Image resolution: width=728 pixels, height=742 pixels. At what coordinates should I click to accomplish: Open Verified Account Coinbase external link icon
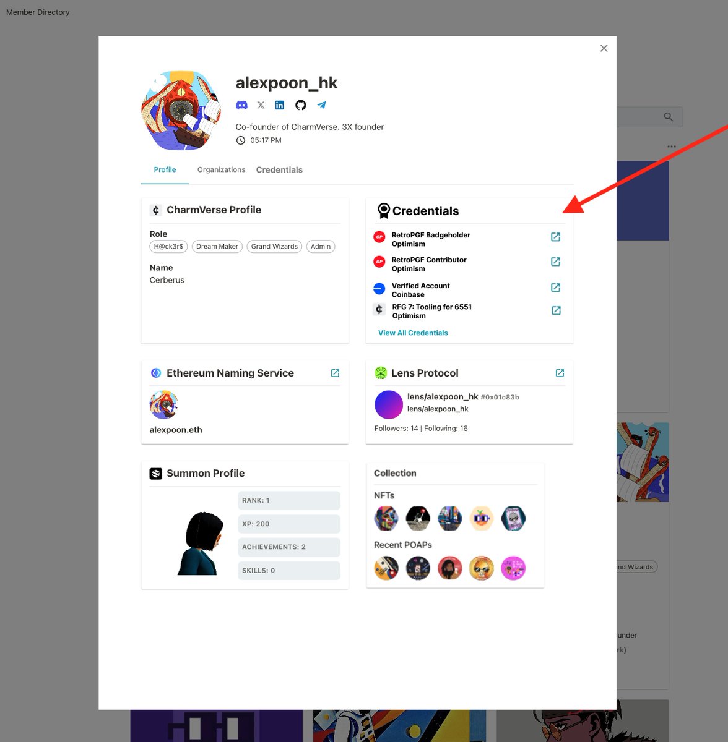pos(555,287)
